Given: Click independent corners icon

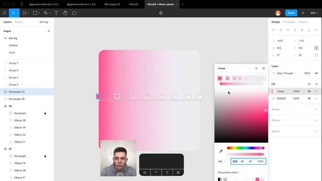Looking at the screenshot, I should [316, 55].
